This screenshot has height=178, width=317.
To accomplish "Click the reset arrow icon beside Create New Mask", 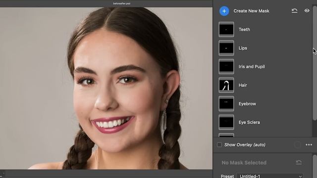I will point(294,11).
